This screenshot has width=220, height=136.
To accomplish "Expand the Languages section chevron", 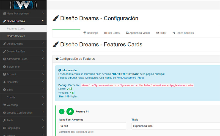I will pos(43,128).
